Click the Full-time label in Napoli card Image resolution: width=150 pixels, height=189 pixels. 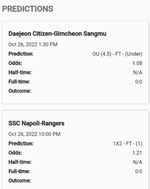click(19, 171)
